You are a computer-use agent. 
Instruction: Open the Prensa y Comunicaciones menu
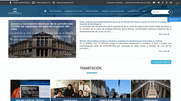[x=113, y=11]
